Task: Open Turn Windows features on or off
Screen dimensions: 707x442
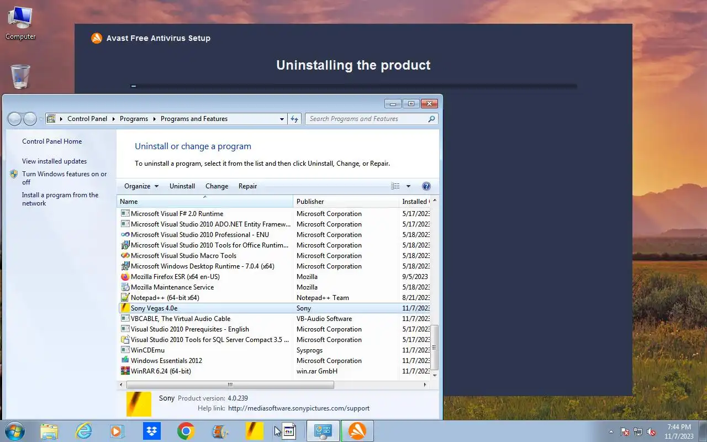Action: pos(64,178)
